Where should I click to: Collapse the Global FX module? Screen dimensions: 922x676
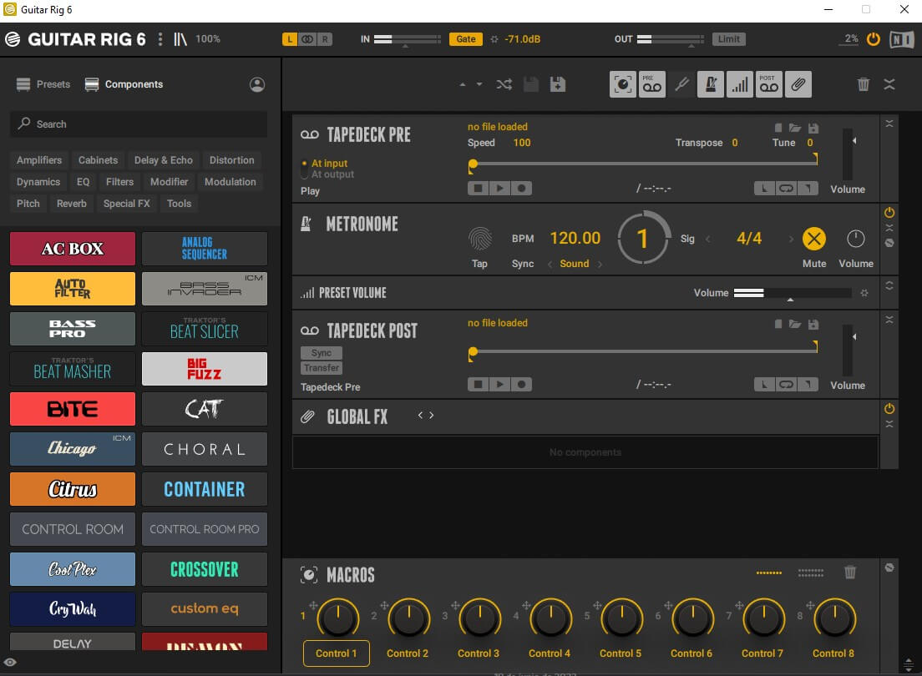coord(889,424)
